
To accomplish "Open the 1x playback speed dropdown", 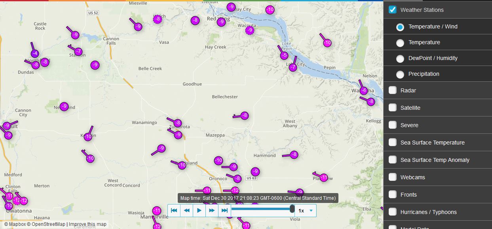I will (306, 210).
